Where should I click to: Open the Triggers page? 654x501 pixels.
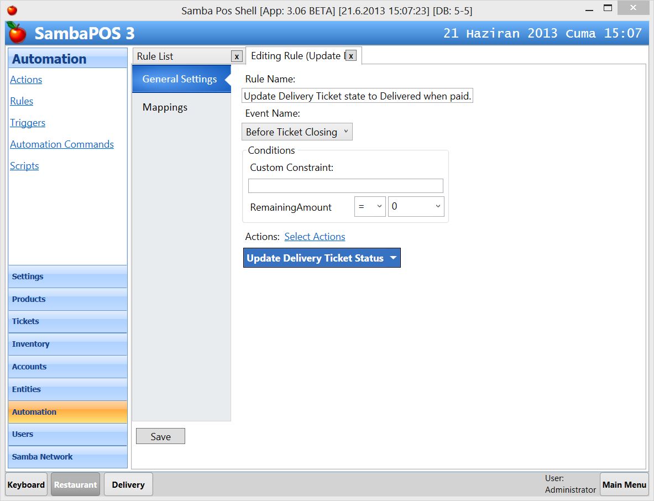(28, 123)
